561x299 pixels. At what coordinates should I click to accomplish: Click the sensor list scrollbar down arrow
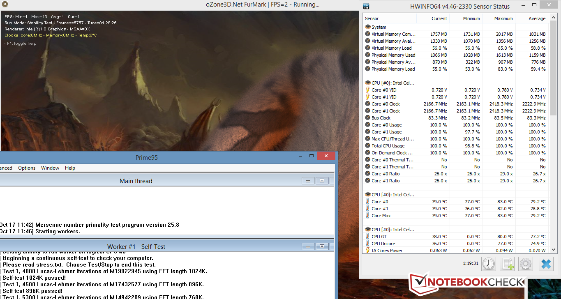[553, 250]
